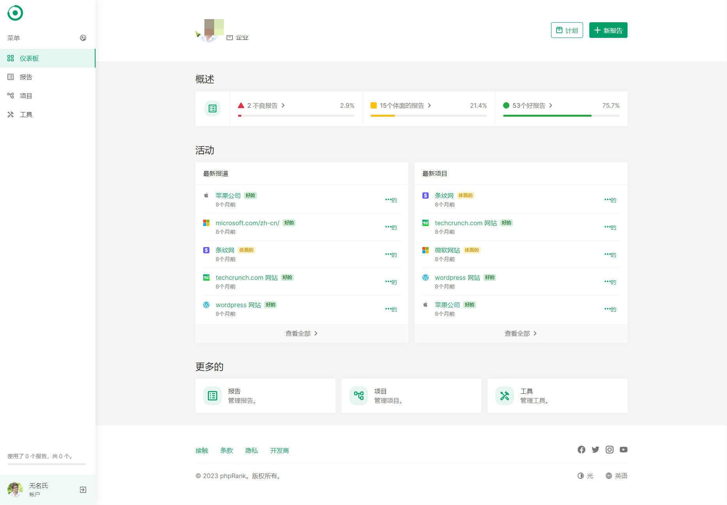Open the 英语 language selector
The width and height of the screenshot is (727, 505).
617,476
